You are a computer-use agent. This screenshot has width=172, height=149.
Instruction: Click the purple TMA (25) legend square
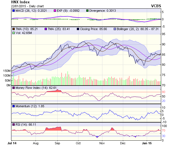(45, 29)
